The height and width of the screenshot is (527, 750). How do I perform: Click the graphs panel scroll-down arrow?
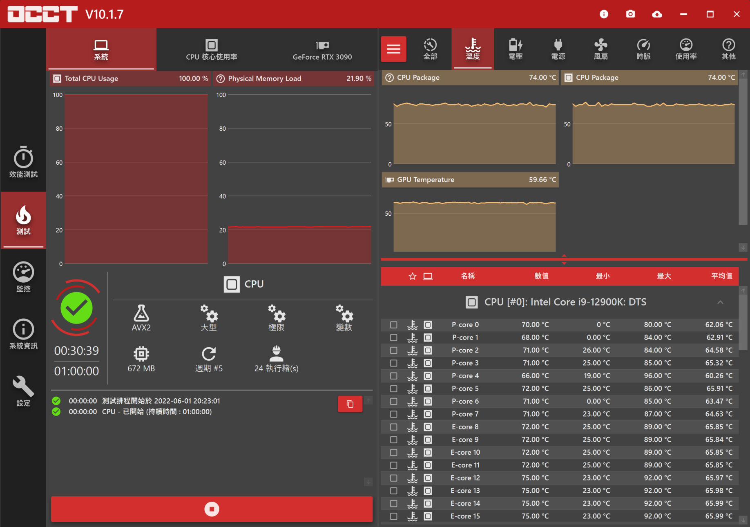743,248
